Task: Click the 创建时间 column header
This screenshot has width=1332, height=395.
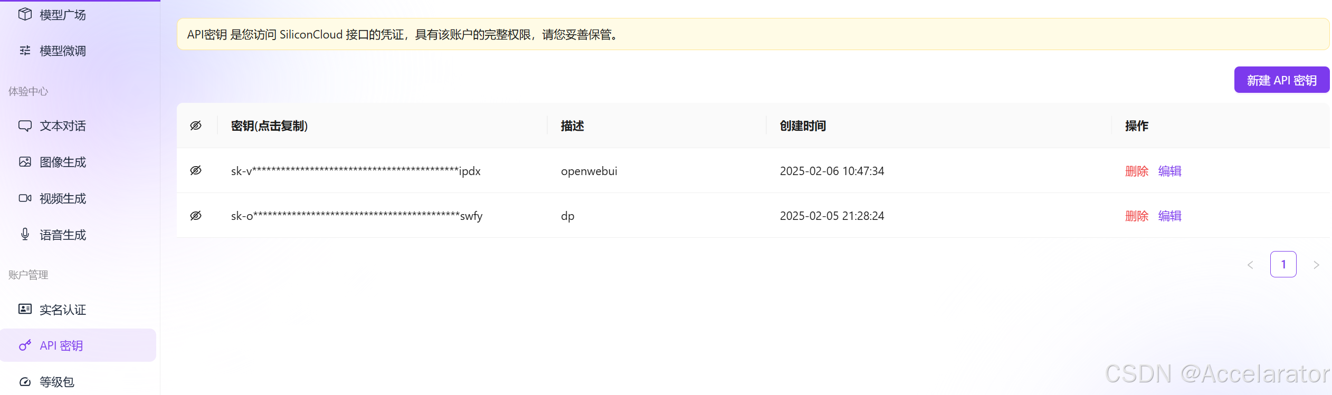Action: tap(803, 126)
